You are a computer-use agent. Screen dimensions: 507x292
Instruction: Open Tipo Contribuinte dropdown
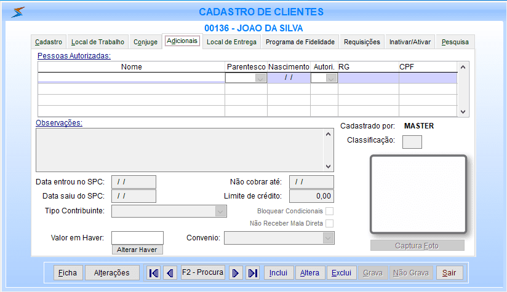tap(221, 211)
